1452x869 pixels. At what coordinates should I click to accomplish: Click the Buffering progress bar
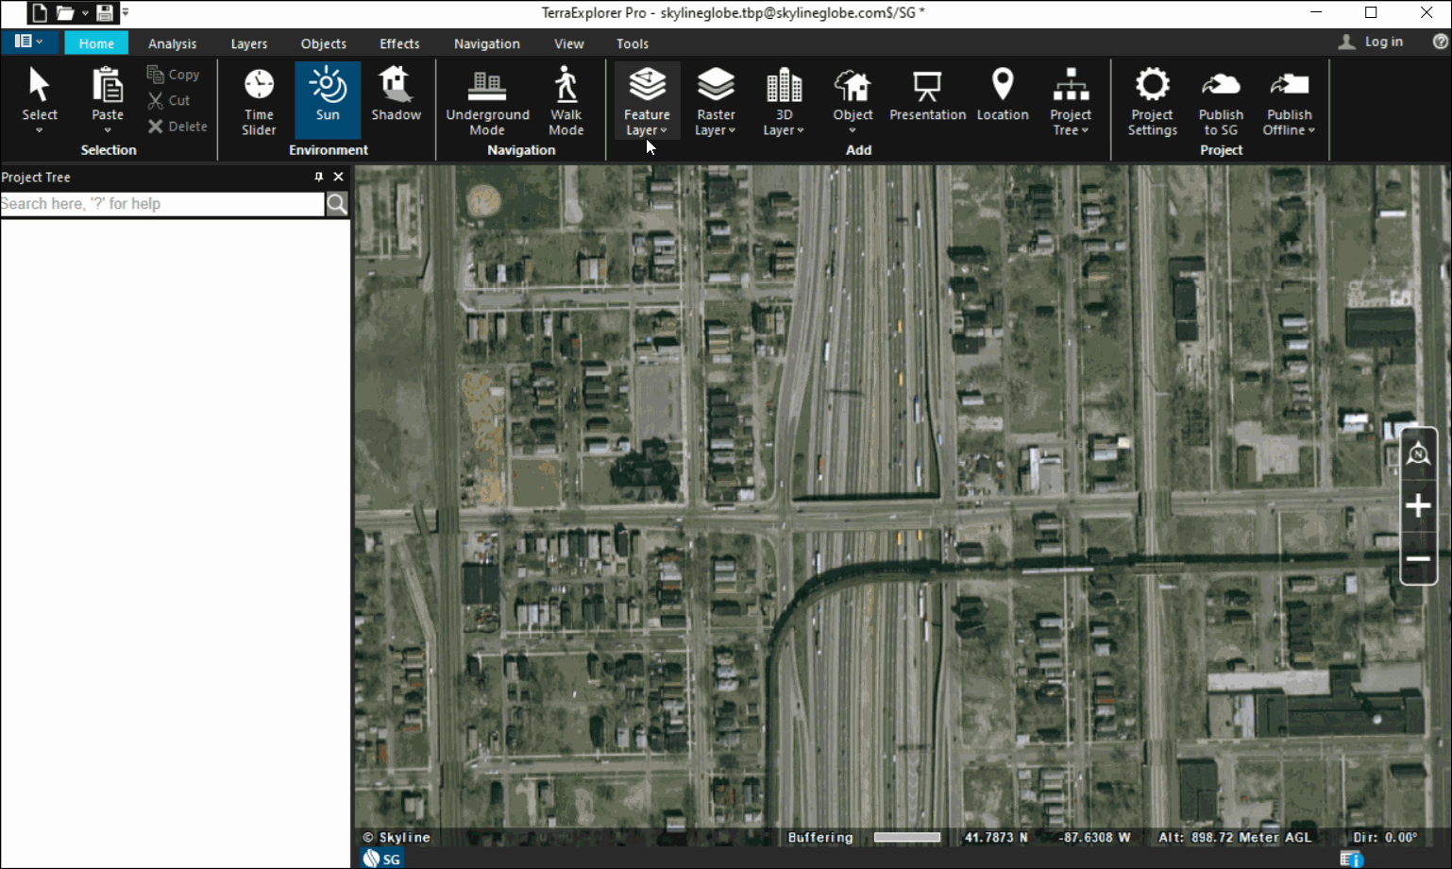906,837
